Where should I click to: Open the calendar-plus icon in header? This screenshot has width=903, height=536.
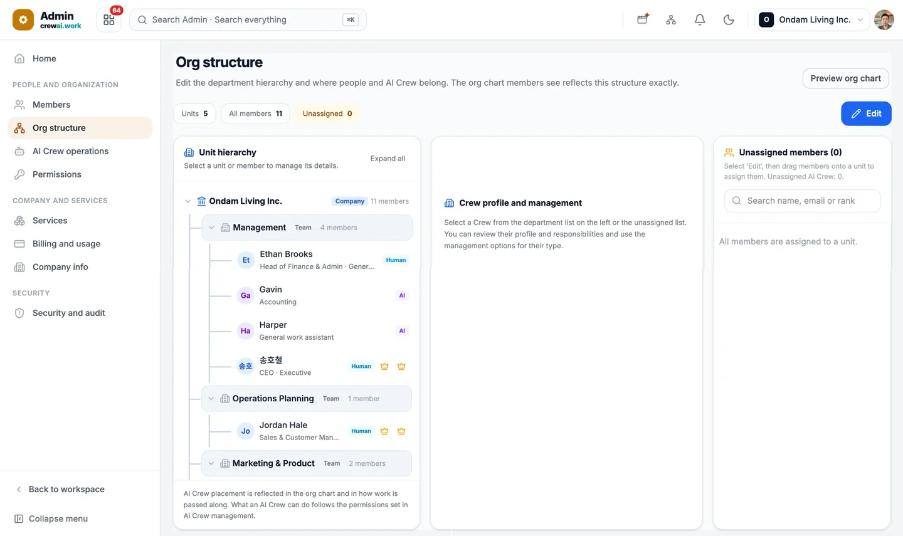(642, 19)
